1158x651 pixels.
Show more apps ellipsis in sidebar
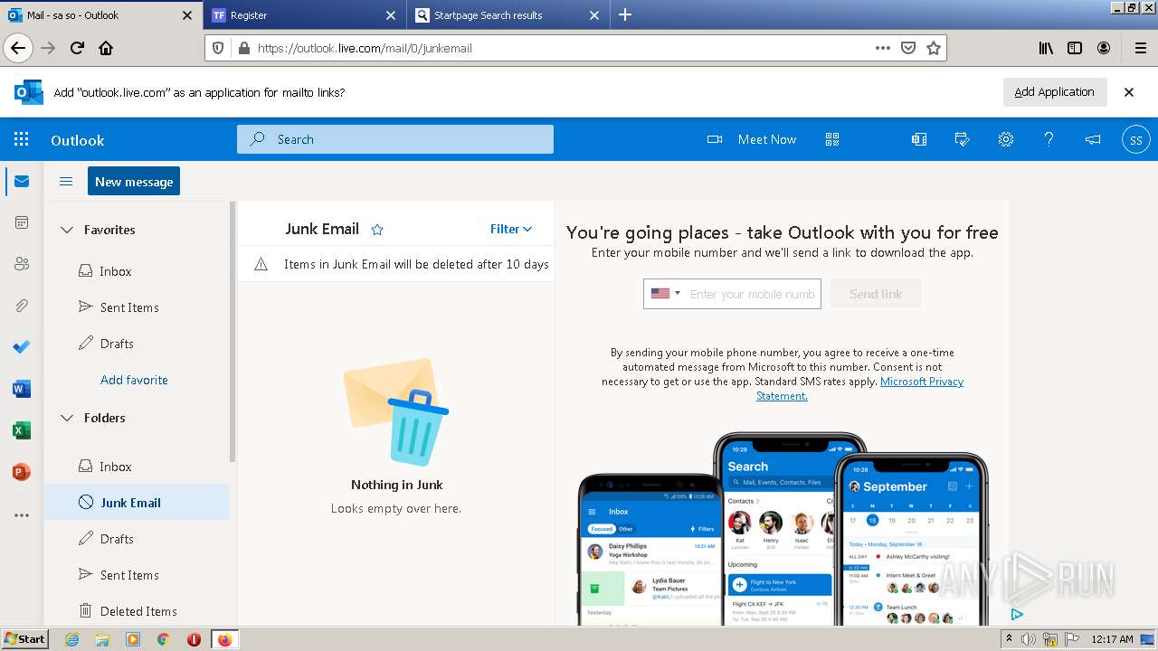click(22, 515)
